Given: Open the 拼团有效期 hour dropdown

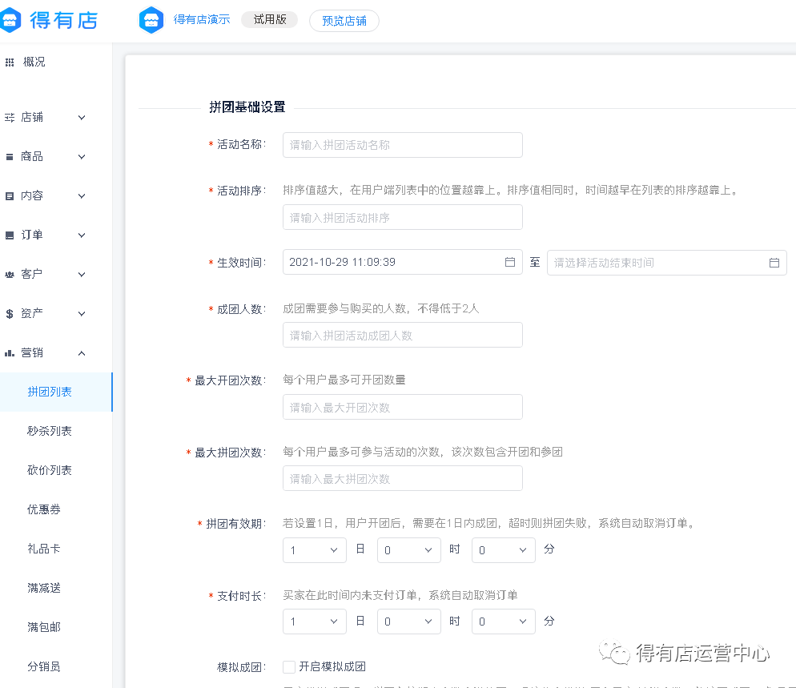Looking at the screenshot, I should pos(408,550).
